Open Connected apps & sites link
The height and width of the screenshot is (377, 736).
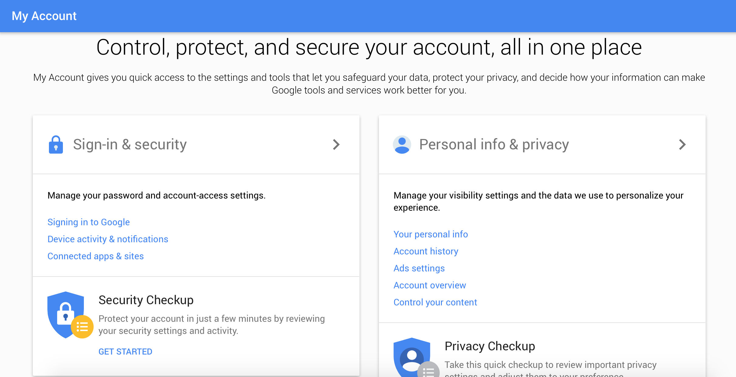96,256
